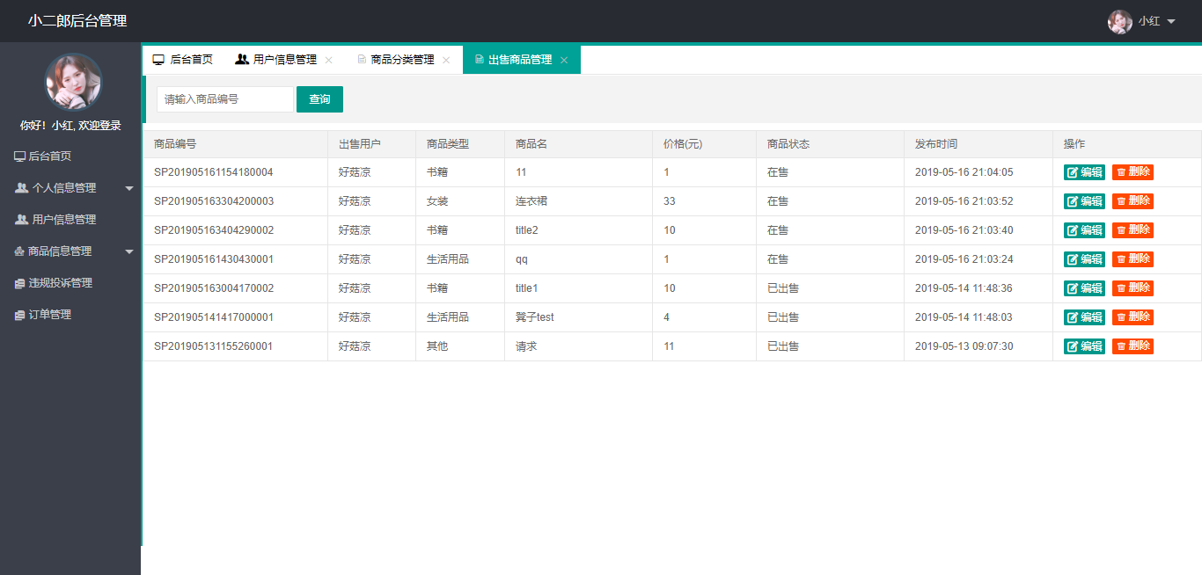This screenshot has width=1202, height=575.
Task: Click the icon beside 订单管理
Action: [x=19, y=315]
